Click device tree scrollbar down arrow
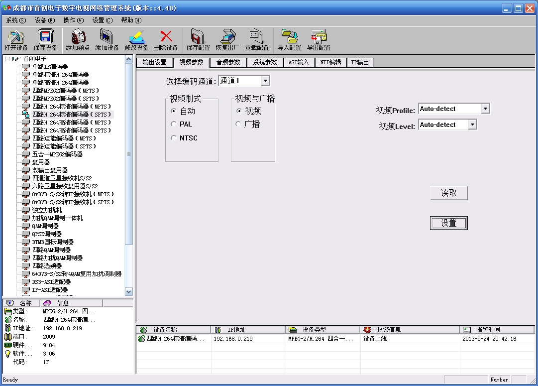The width and height of the screenshot is (538, 386). pyautogui.click(x=129, y=291)
